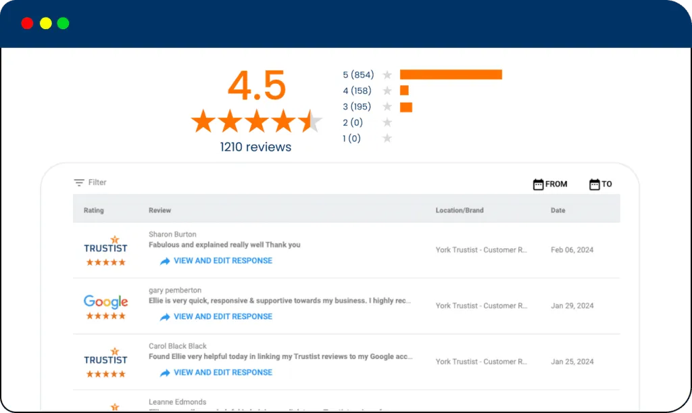The height and width of the screenshot is (413, 692).
Task: Click the reply arrow under Sharon Burton's review
Action: [x=165, y=261]
